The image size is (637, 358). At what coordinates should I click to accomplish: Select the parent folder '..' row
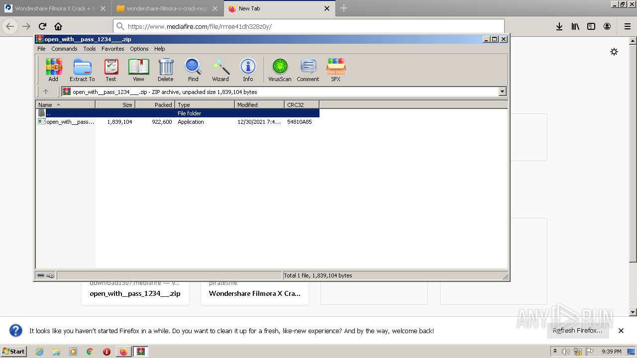pyautogui.click(x=178, y=113)
